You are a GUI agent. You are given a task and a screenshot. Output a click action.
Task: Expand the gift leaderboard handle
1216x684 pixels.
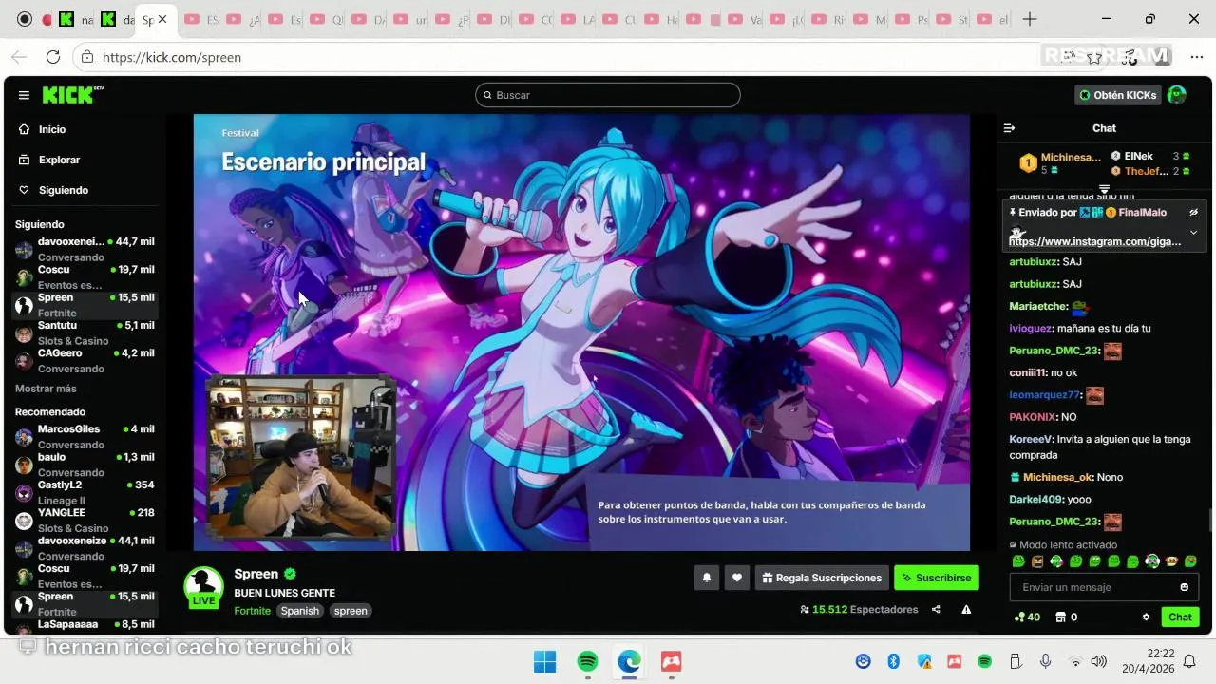pos(1104,188)
